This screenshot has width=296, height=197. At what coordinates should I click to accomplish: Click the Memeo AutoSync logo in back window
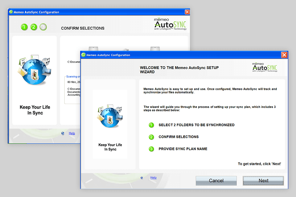coord(170,24)
